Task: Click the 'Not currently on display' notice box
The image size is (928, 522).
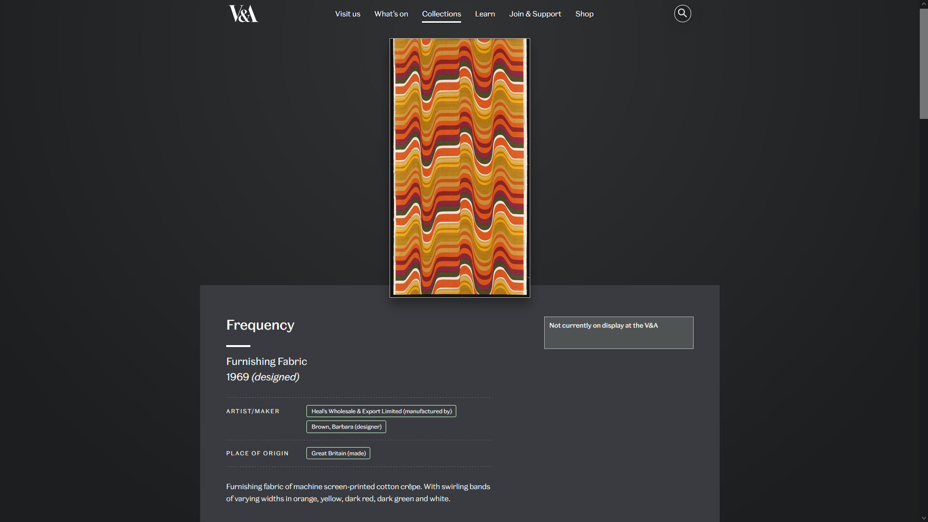Action: click(x=619, y=333)
